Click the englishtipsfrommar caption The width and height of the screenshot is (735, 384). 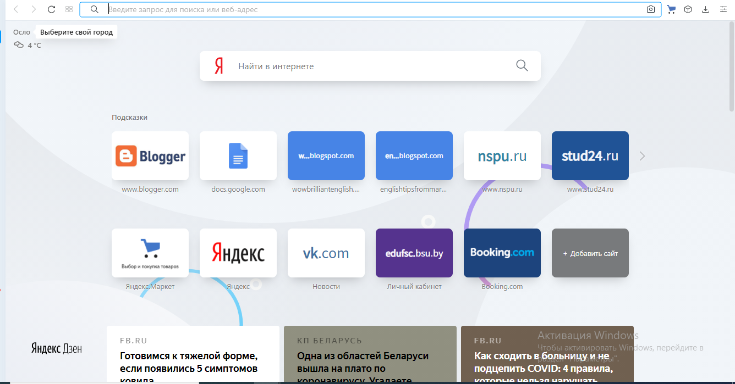click(414, 189)
